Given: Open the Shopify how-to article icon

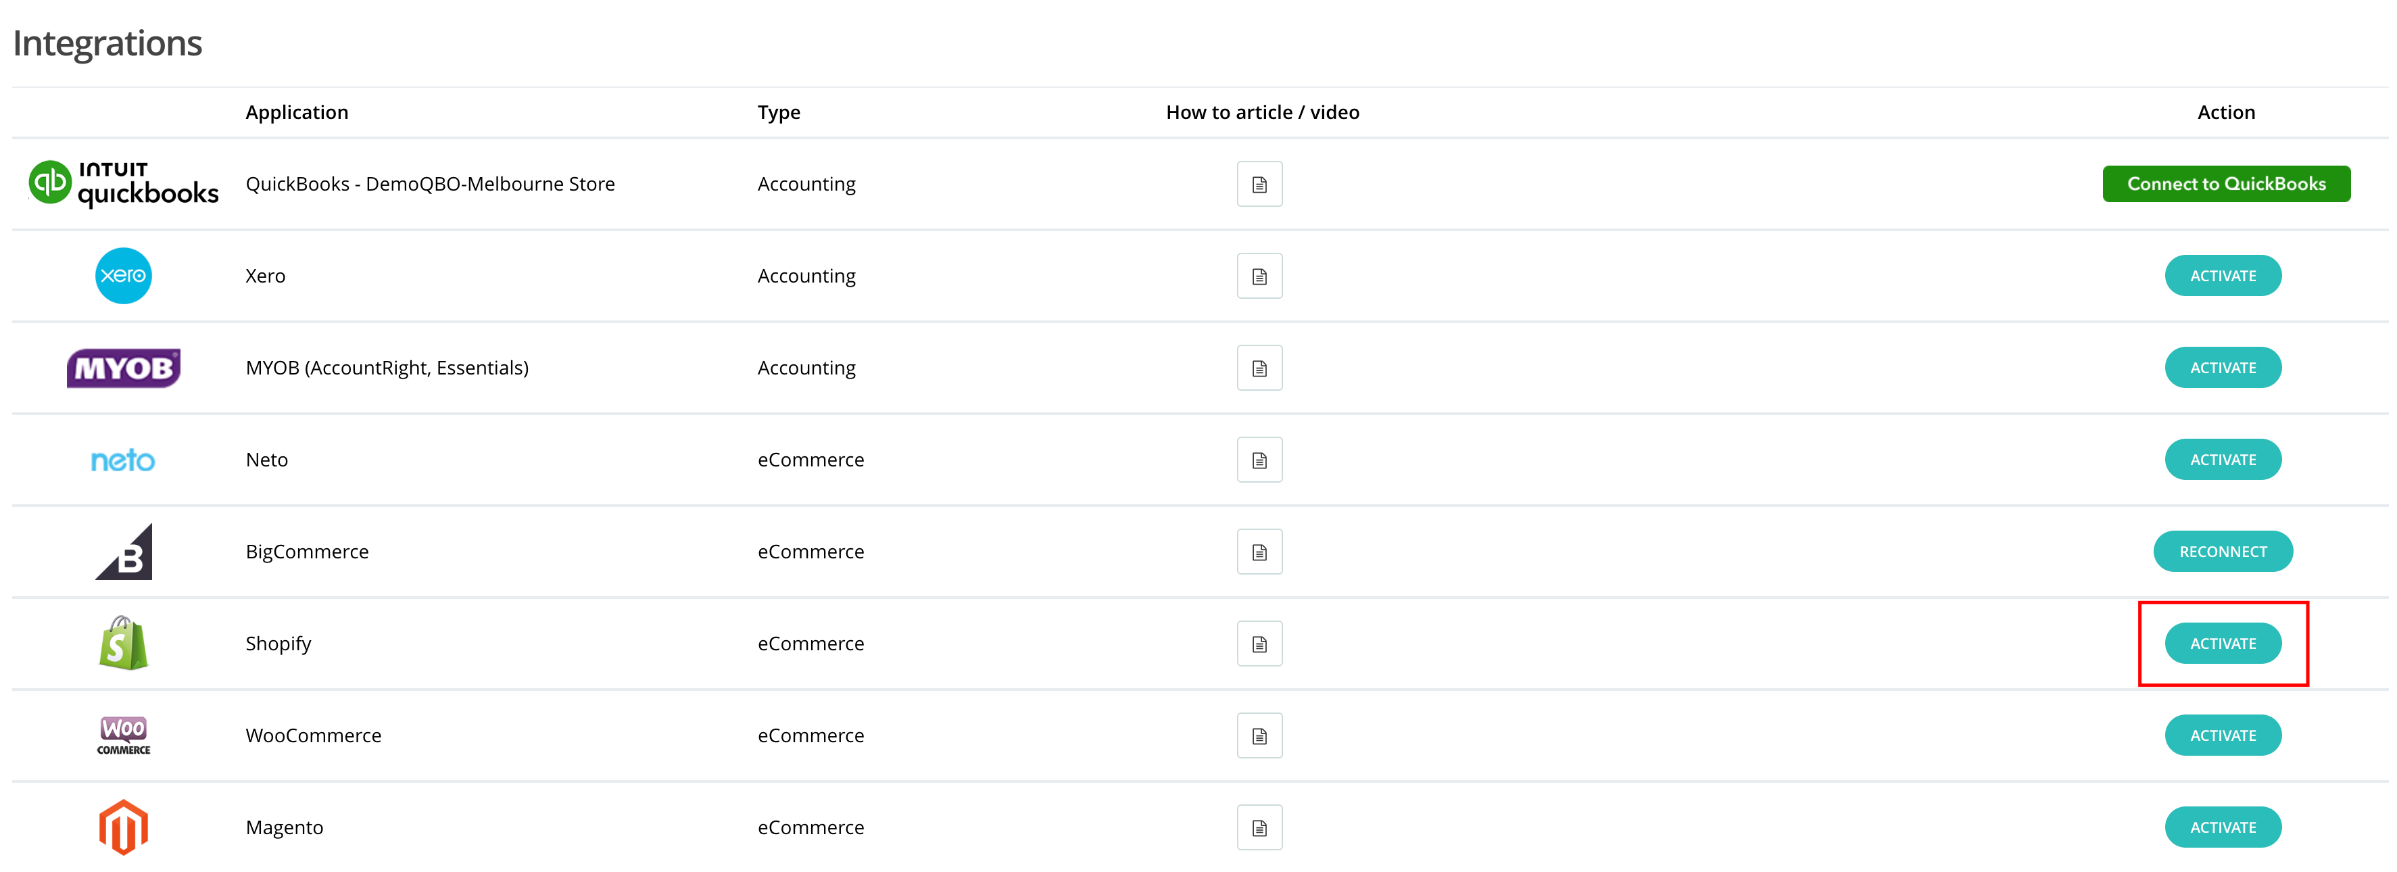Looking at the screenshot, I should click(1259, 644).
